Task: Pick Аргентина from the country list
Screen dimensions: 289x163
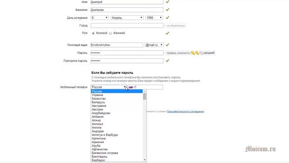Action: pos(117,139)
